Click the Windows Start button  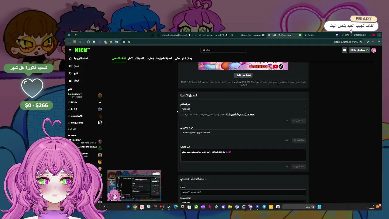tap(319, 207)
